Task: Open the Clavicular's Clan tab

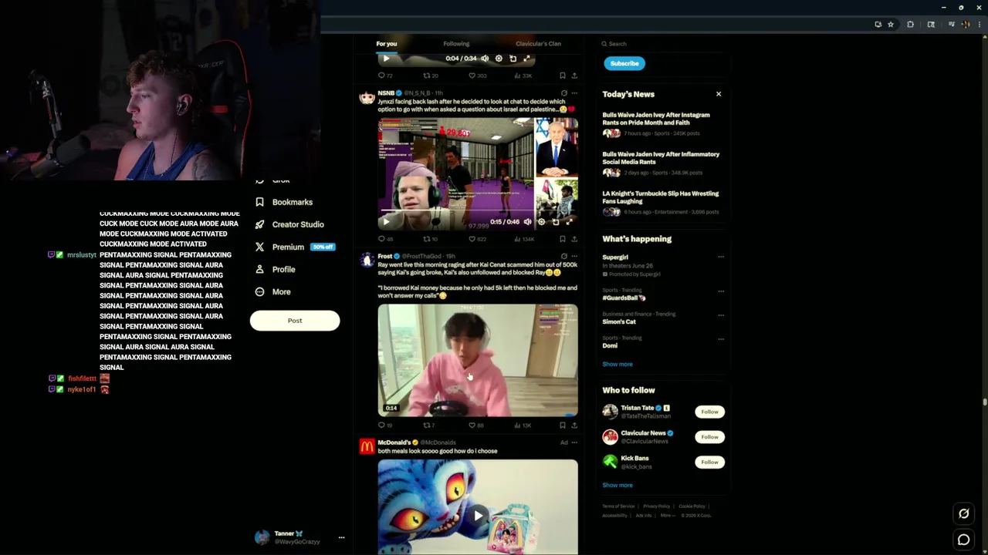Action: [x=538, y=44]
